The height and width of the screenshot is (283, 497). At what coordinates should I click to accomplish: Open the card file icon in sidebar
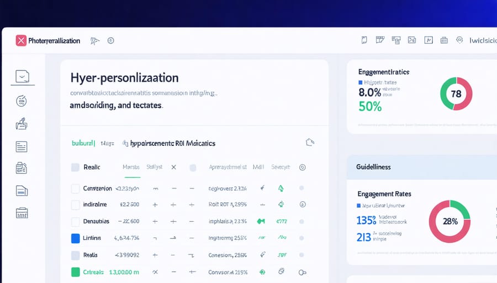click(22, 191)
